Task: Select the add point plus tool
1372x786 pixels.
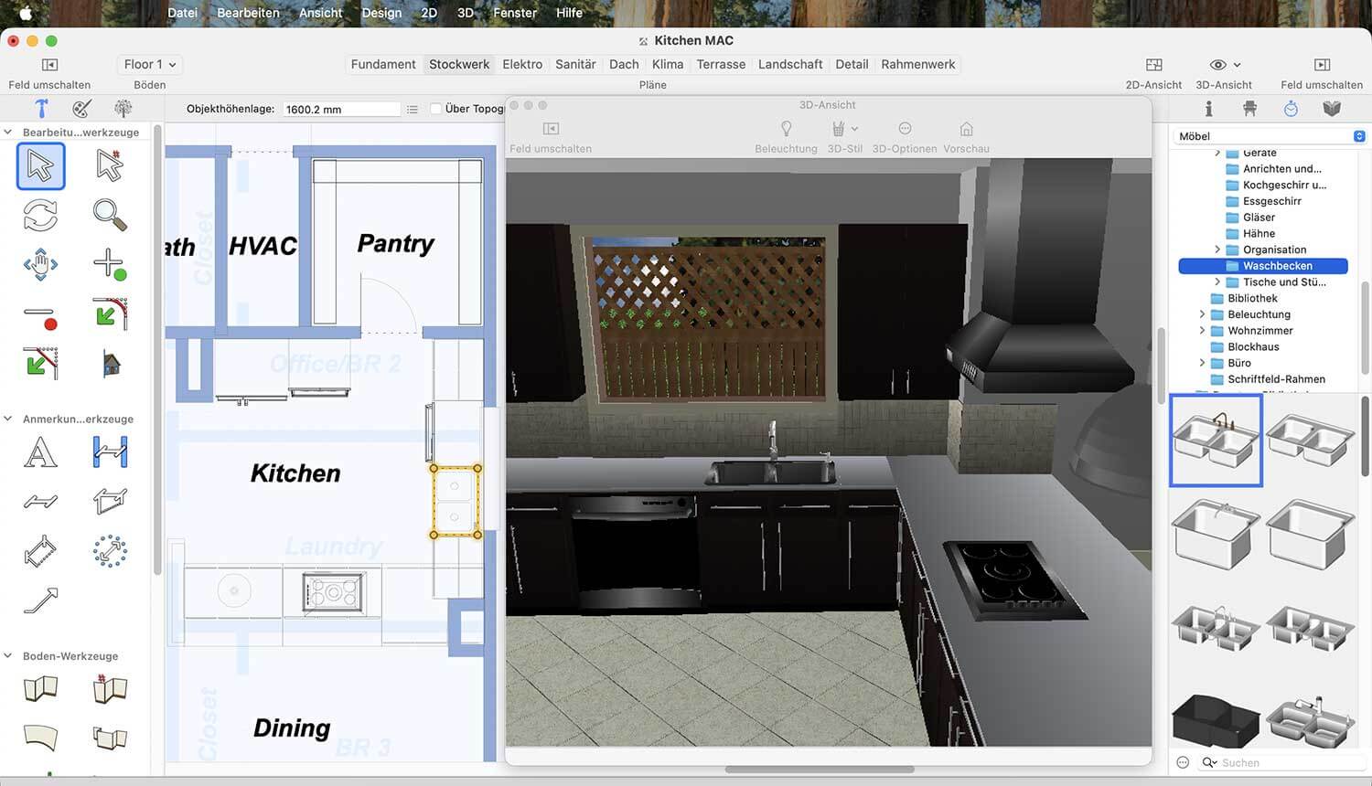Action: coord(110,265)
